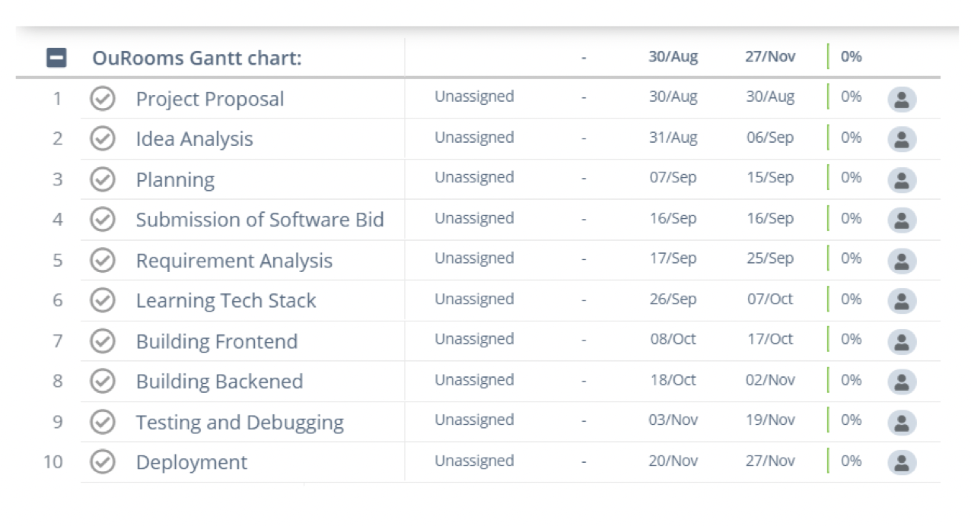
Task: Check off the Testing and Debugging task
Action: pos(103,422)
